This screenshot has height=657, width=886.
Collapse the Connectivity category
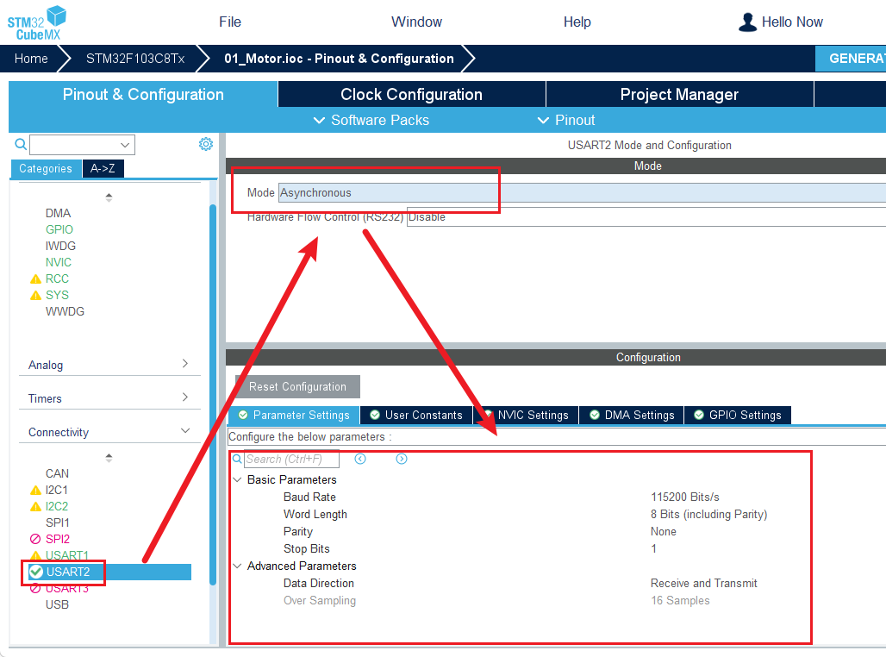(184, 431)
